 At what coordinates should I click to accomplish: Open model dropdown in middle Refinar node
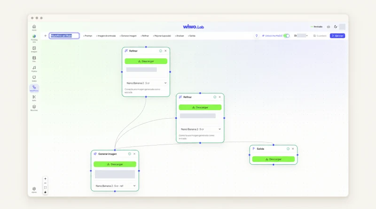pos(200,129)
